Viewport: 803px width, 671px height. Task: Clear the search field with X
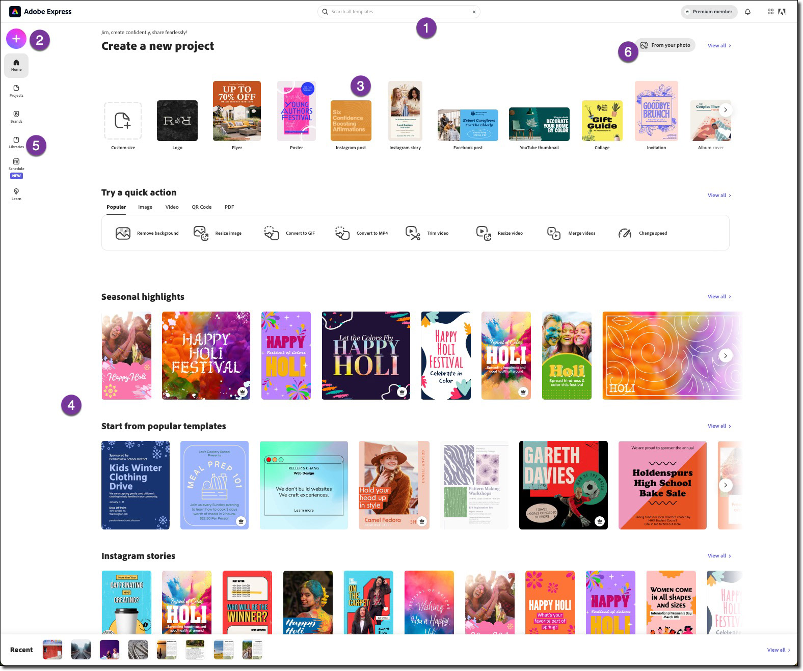click(x=474, y=12)
